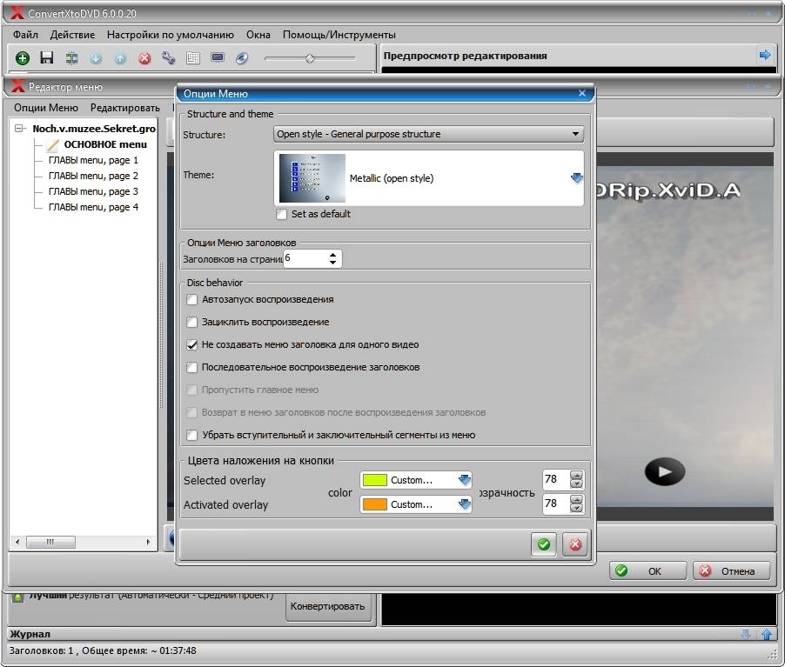Click the save project floppy icon
Image resolution: width=785 pixels, height=667 pixels.
pos(46,57)
